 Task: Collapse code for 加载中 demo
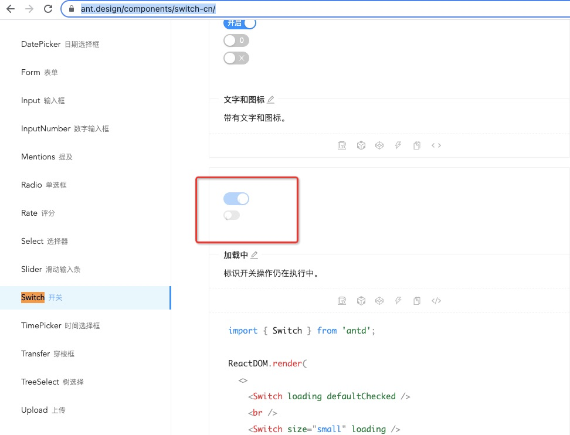[x=436, y=301]
